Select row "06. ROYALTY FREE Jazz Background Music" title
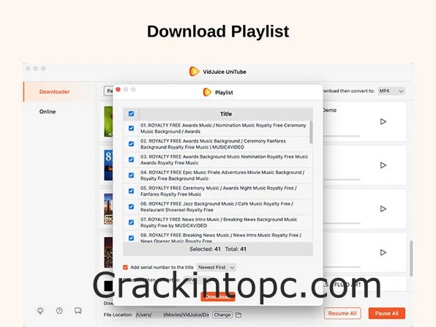This screenshot has width=436, height=327. pyautogui.click(x=217, y=206)
